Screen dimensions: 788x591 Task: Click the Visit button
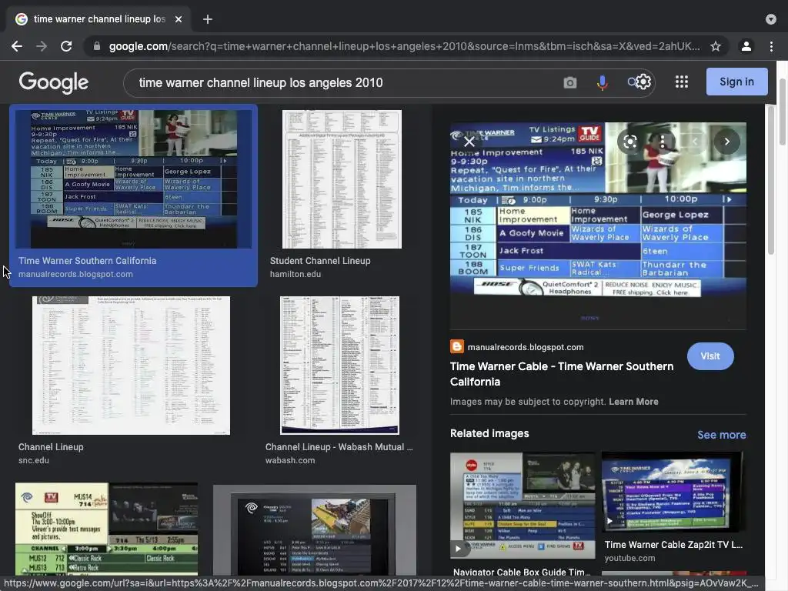click(710, 356)
